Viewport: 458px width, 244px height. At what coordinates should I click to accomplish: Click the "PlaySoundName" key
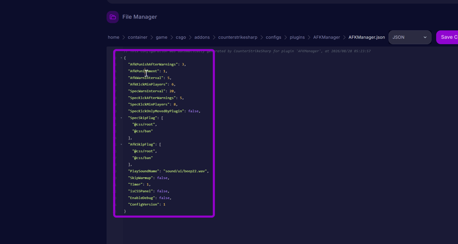tap(143, 171)
